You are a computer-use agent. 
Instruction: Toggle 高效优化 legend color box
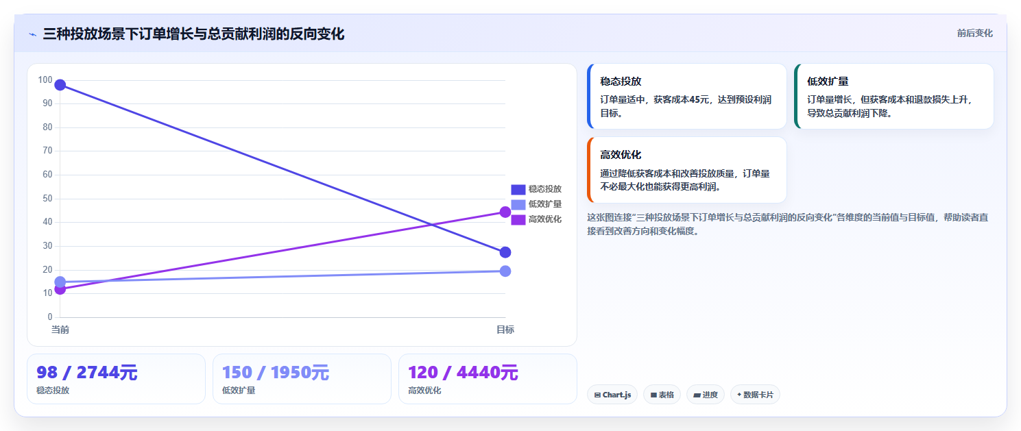click(518, 219)
